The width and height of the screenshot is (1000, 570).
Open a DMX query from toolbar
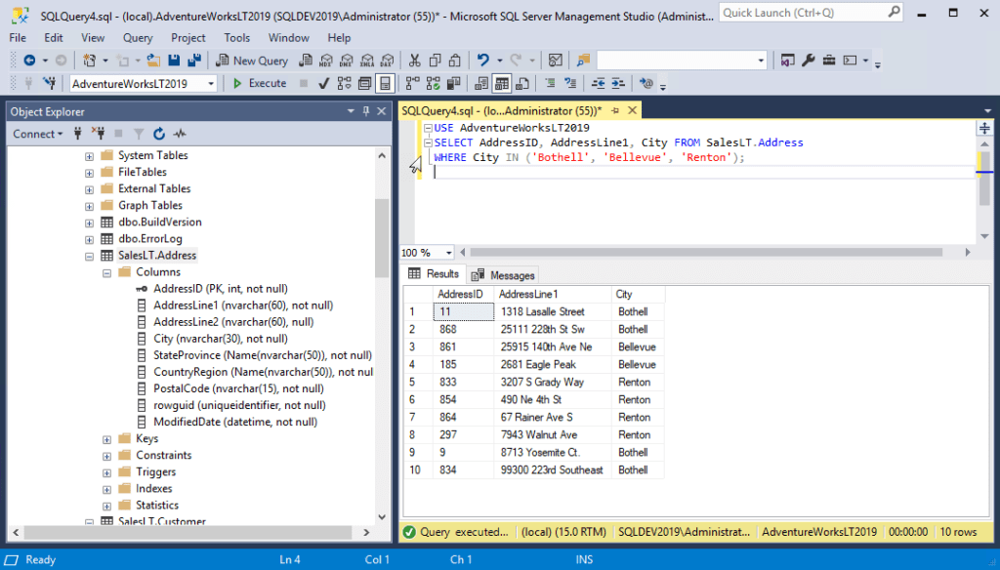pos(347,61)
